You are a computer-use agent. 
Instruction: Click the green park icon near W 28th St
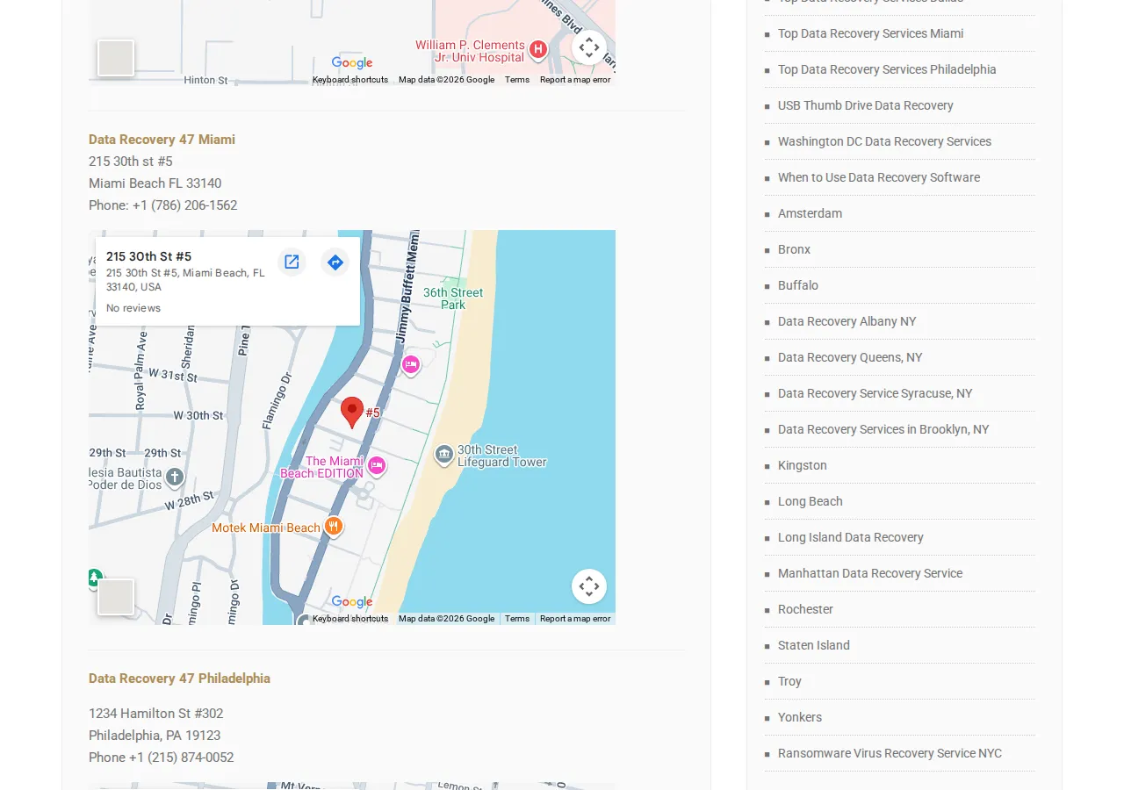[x=95, y=577]
